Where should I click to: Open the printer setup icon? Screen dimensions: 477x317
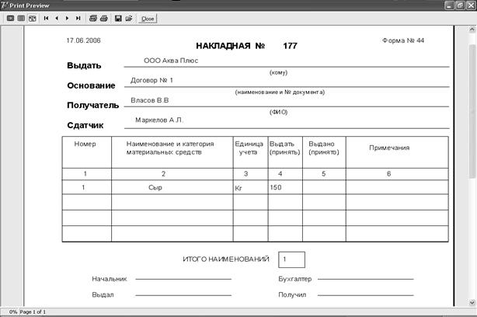click(93, 19)
